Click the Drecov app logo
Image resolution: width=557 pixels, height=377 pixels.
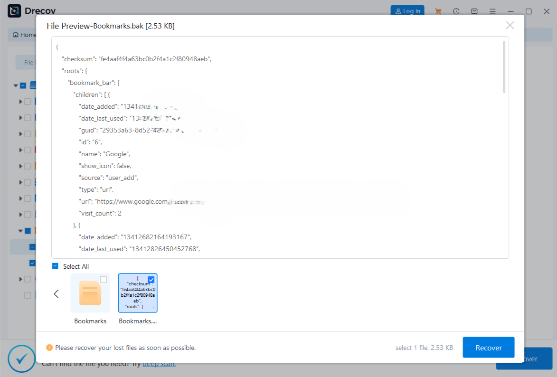(x=14, y=10)
